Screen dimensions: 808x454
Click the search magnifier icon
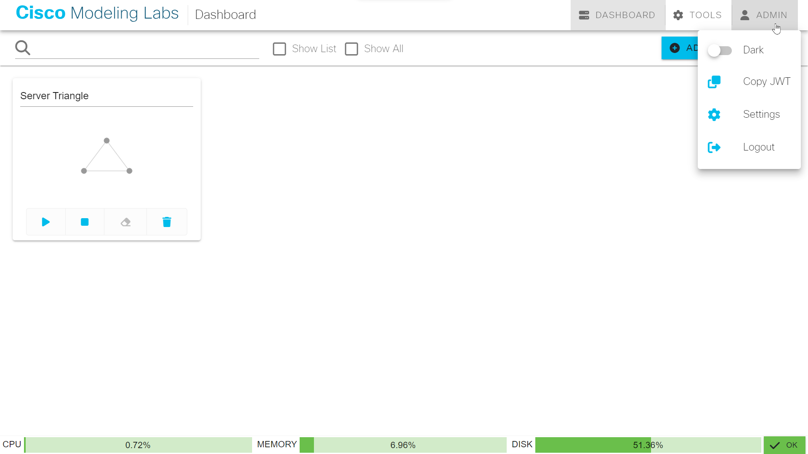23,48
